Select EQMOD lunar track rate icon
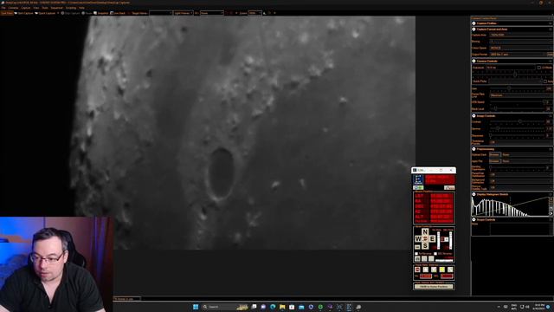Viewport: 554px width, 312px height. point(434,270)
